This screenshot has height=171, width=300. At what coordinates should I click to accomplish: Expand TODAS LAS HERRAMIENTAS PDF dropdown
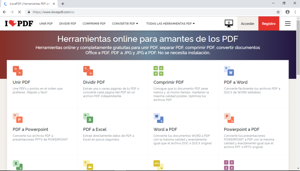click(x=171, y=24)
